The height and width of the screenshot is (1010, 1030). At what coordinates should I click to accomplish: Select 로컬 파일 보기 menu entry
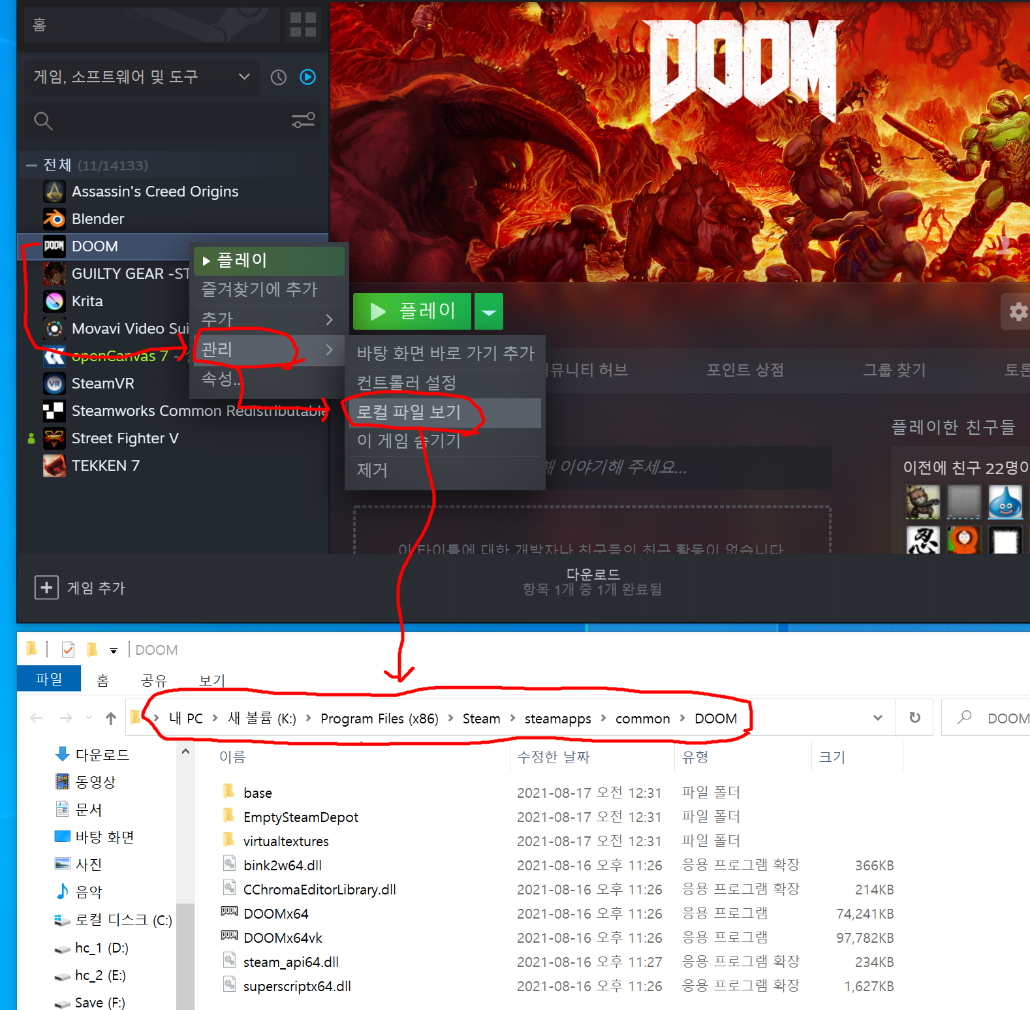coord(445,413)
